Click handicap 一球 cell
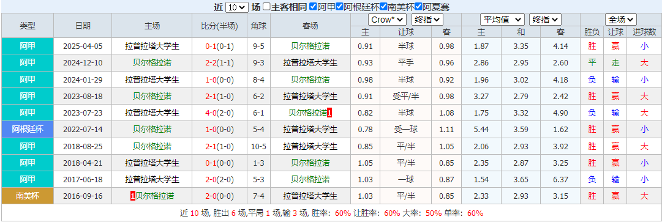The width and height of the screenshot is (662, 222). point(406,179)
